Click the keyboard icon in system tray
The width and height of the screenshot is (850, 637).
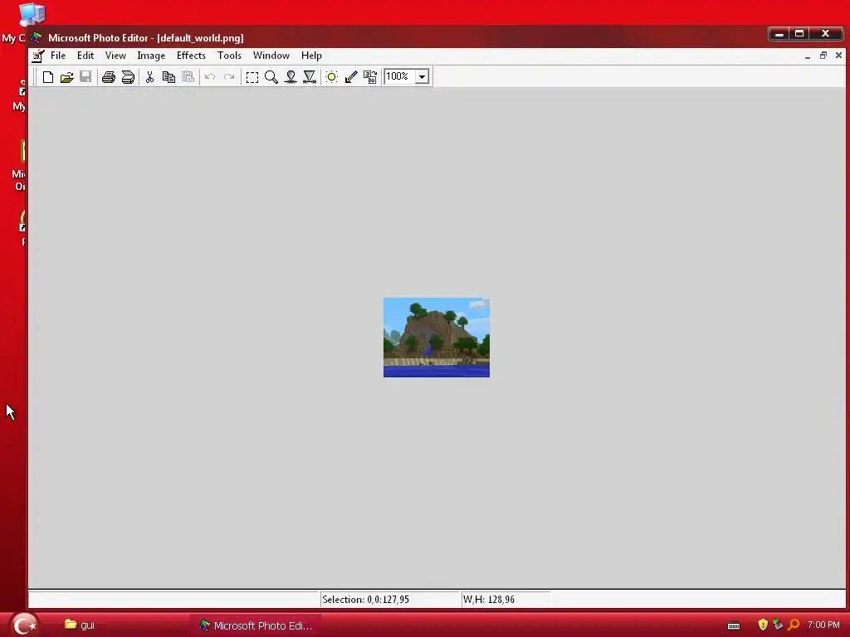pyautogui.click(x=734, y=625)
